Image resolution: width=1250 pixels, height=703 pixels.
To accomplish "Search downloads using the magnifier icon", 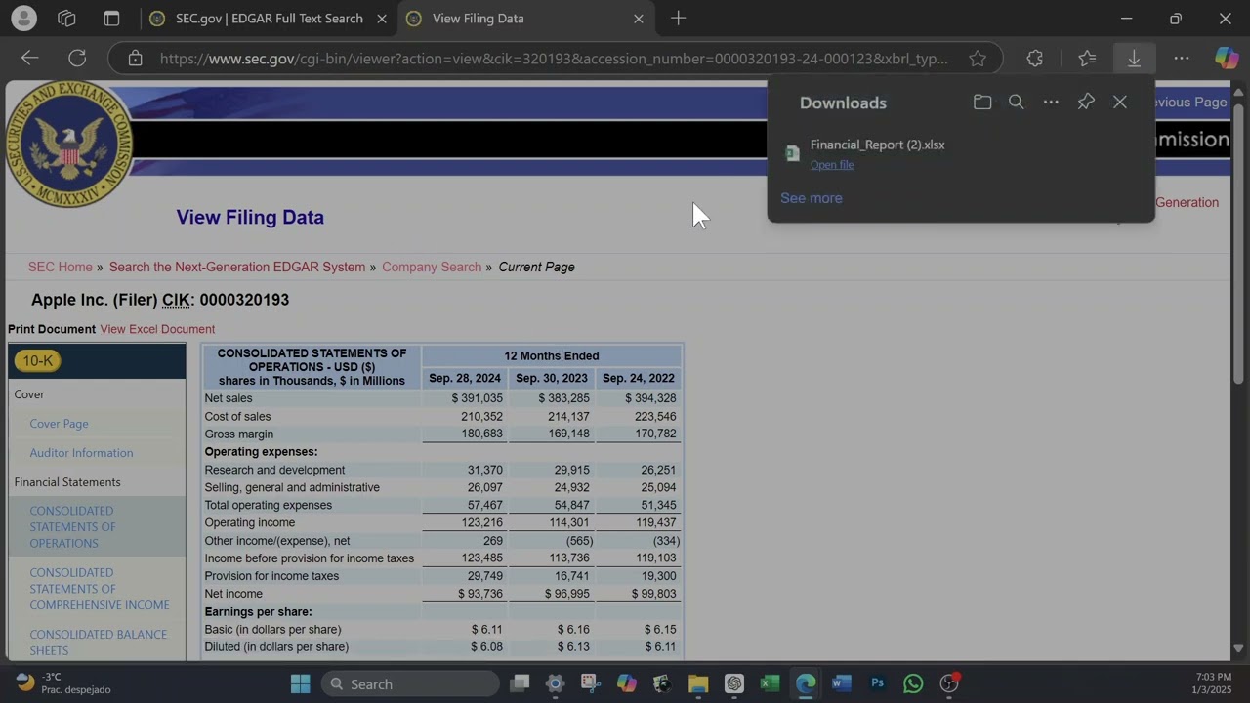I will click(1017, 103).
